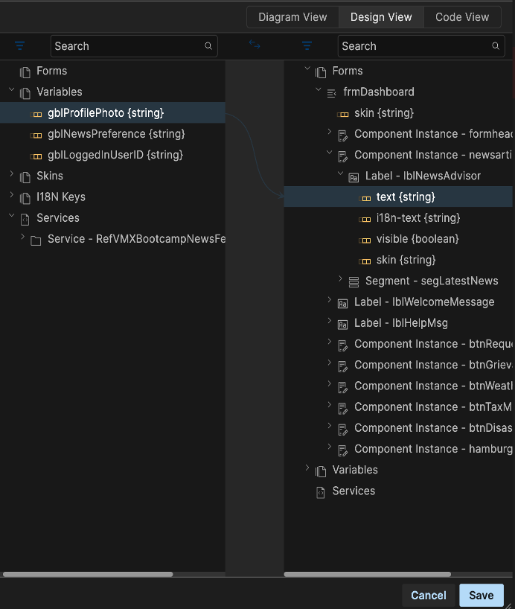Click the right panel filter icon
Screen dimensions: 515x609
(307, 46)
